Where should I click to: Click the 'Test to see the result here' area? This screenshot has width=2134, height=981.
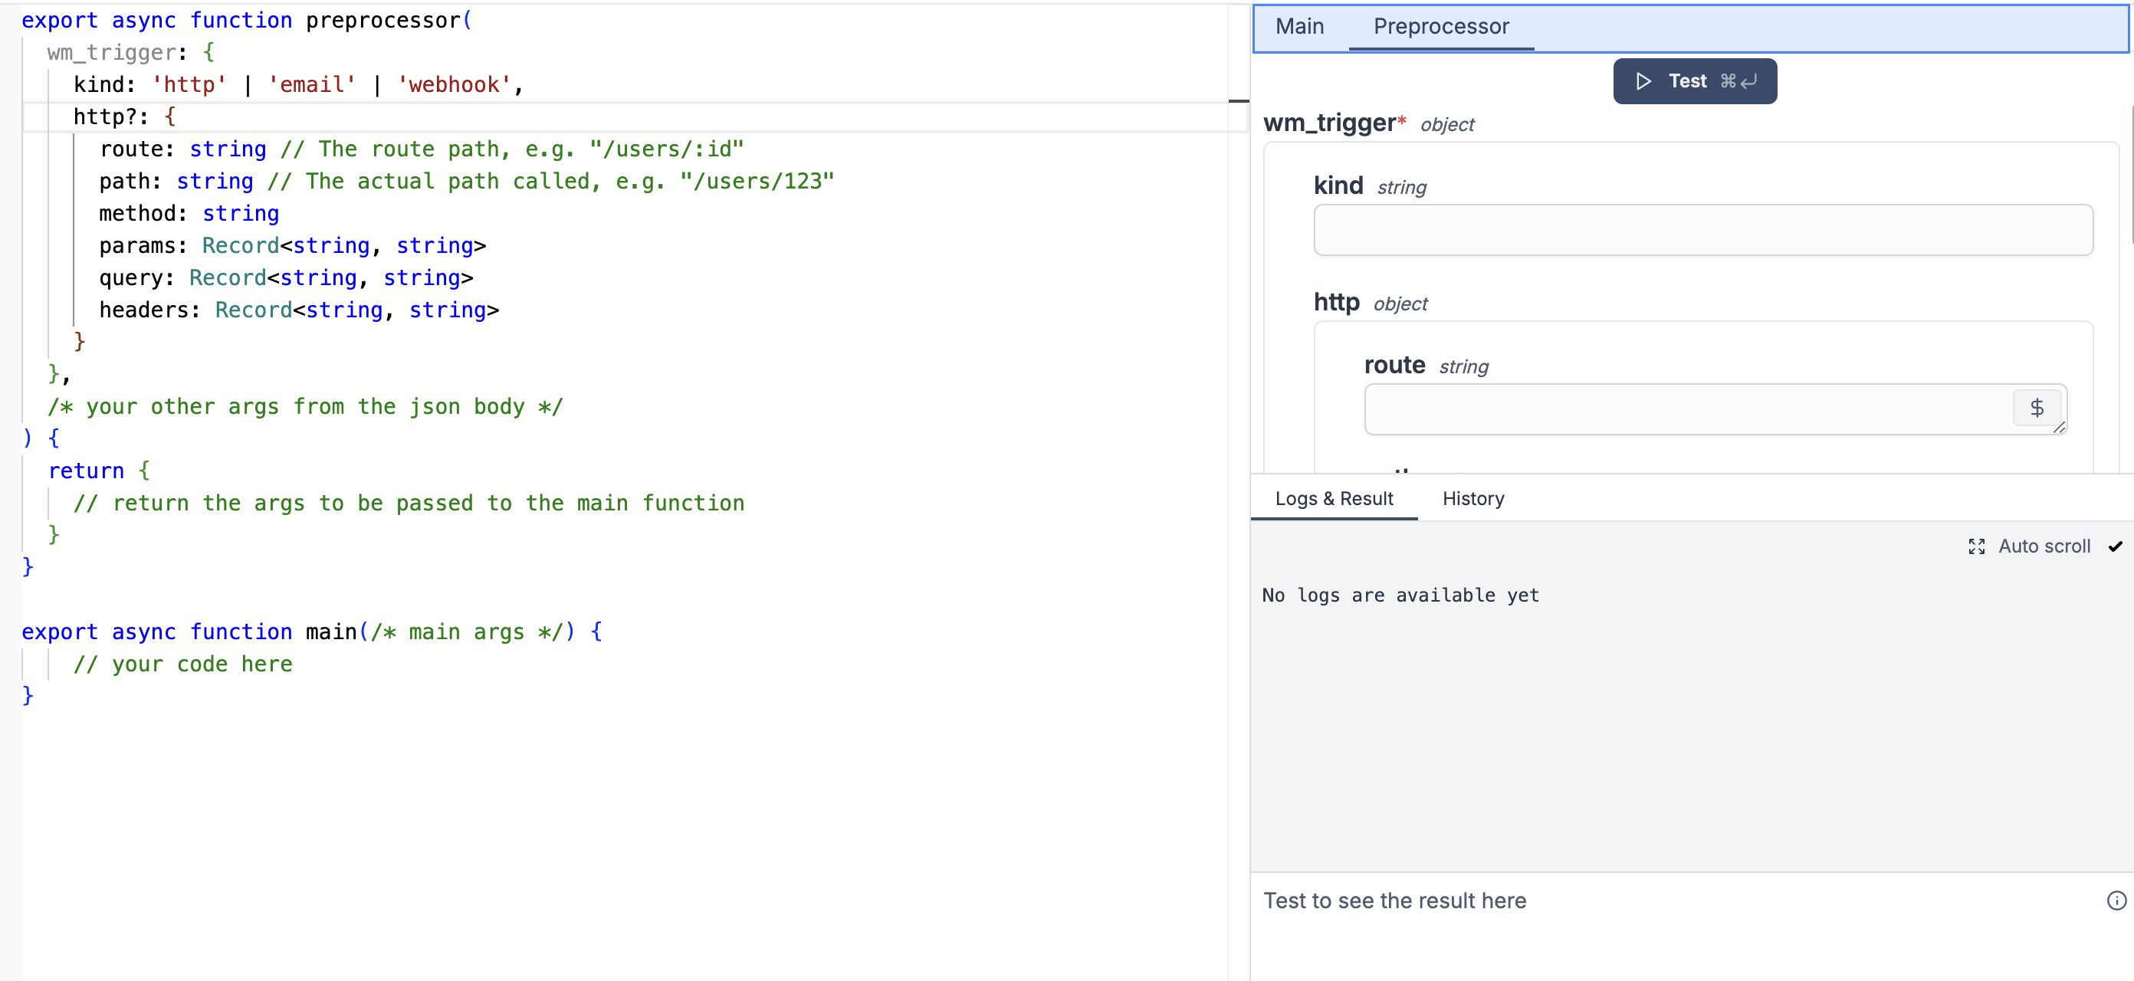1395,901
